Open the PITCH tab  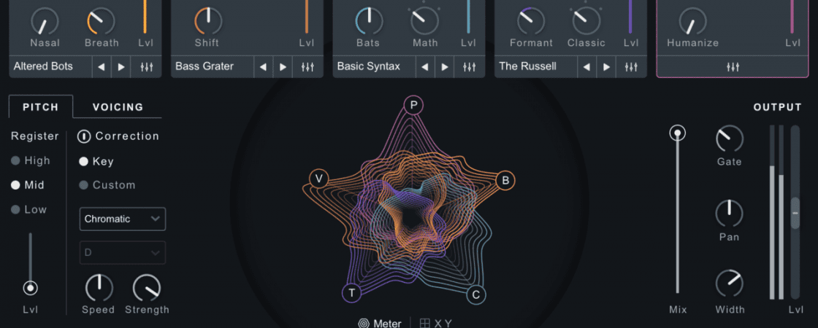(x=41, y=107)
